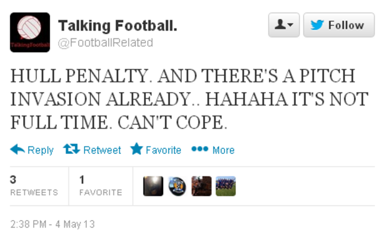Click the three-dot more icon
The width and height of the screenshot is (384, 246).
(200, 149)
